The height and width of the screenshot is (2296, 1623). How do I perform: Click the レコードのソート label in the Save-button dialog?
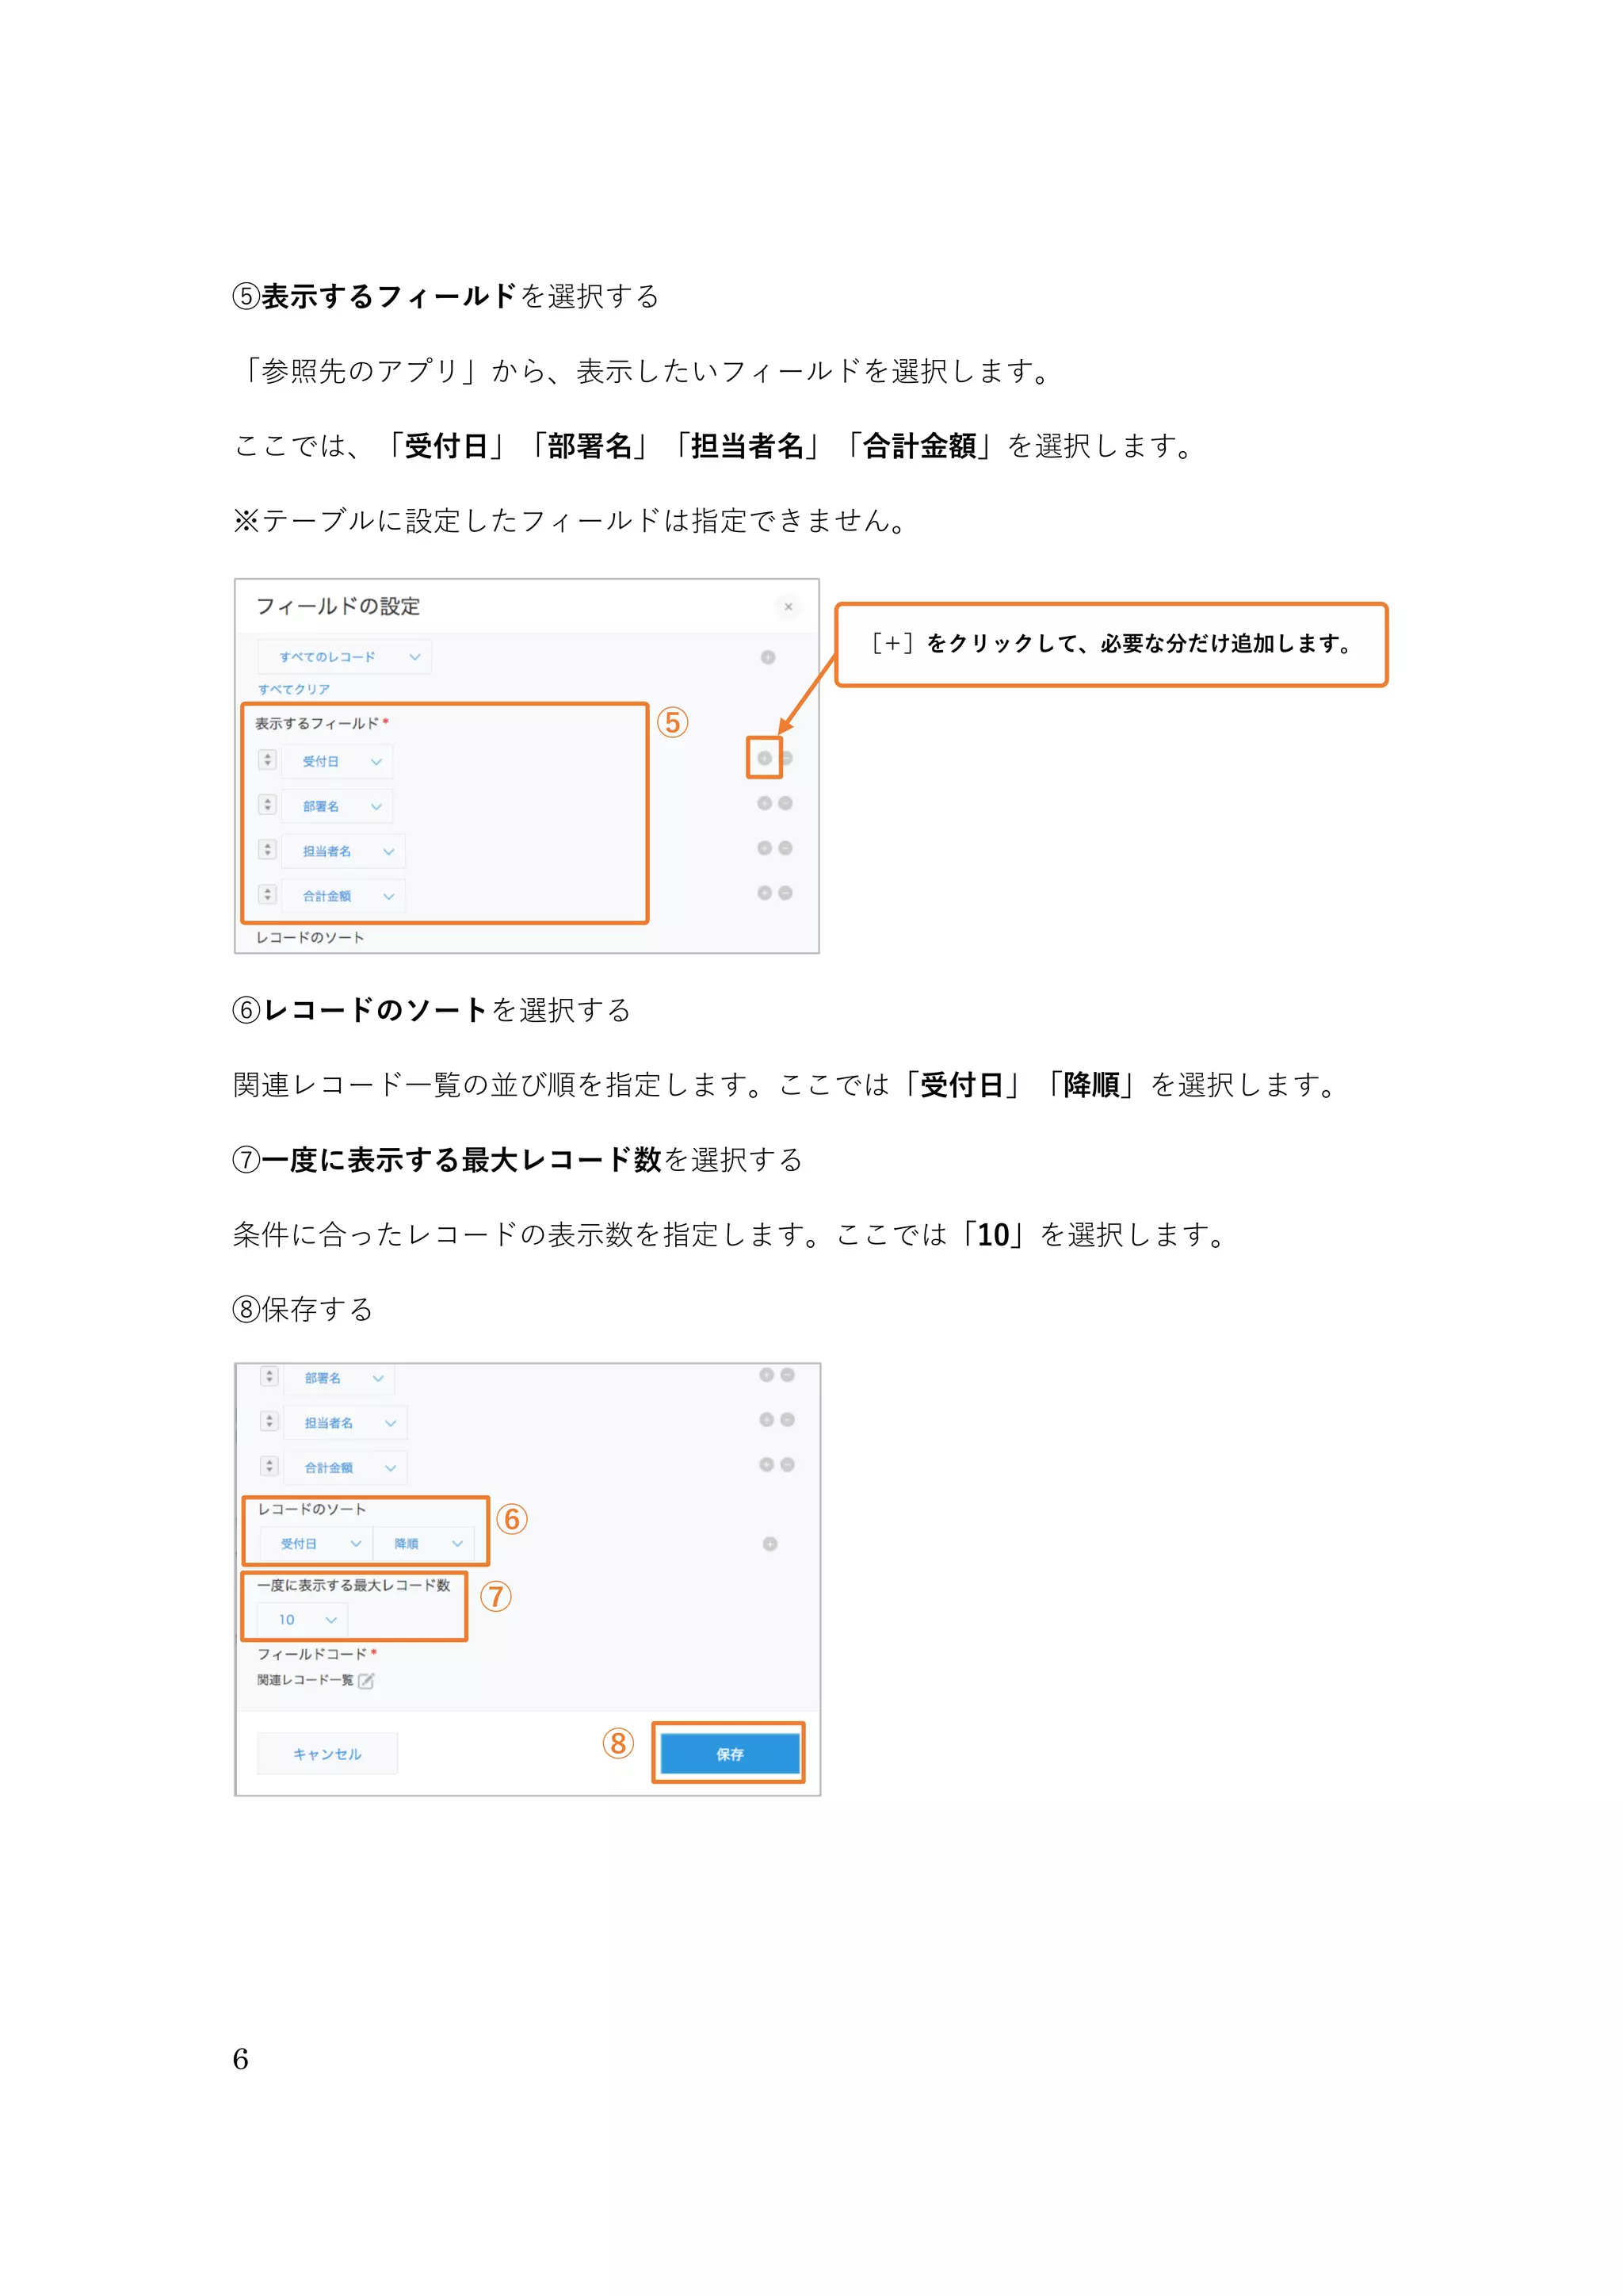coord(311,1510)
